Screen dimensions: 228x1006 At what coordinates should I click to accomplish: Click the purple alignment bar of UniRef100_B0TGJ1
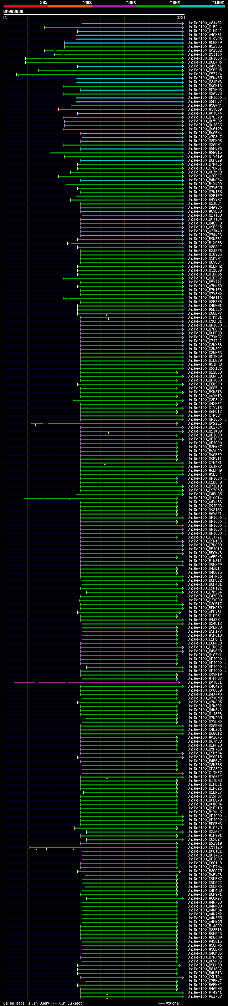click(97, 683)
